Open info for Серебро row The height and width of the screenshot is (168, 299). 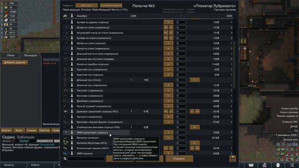coord(72,16)
